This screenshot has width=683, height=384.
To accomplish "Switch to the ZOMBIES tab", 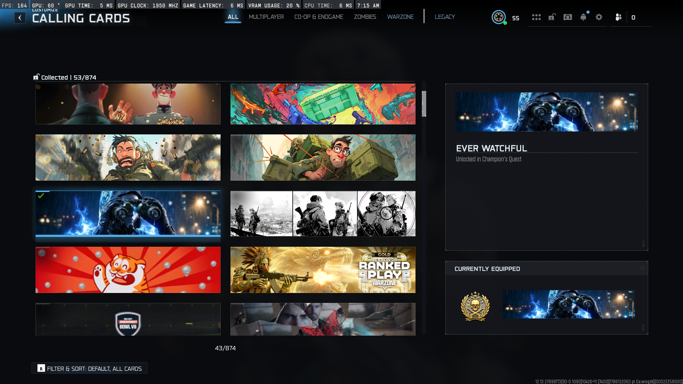I will point(365,17).
